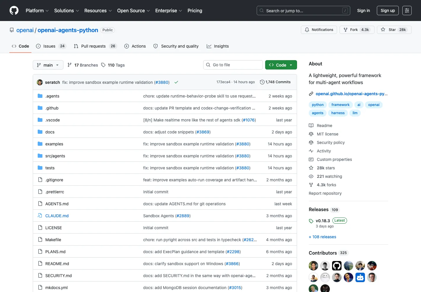Open the Security policy link

tap(327, 142)
